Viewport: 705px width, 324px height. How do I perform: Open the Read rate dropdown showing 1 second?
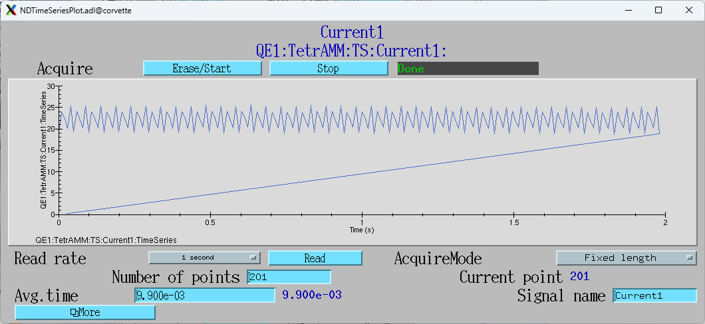pyautogui.click(x=205, y=258)
